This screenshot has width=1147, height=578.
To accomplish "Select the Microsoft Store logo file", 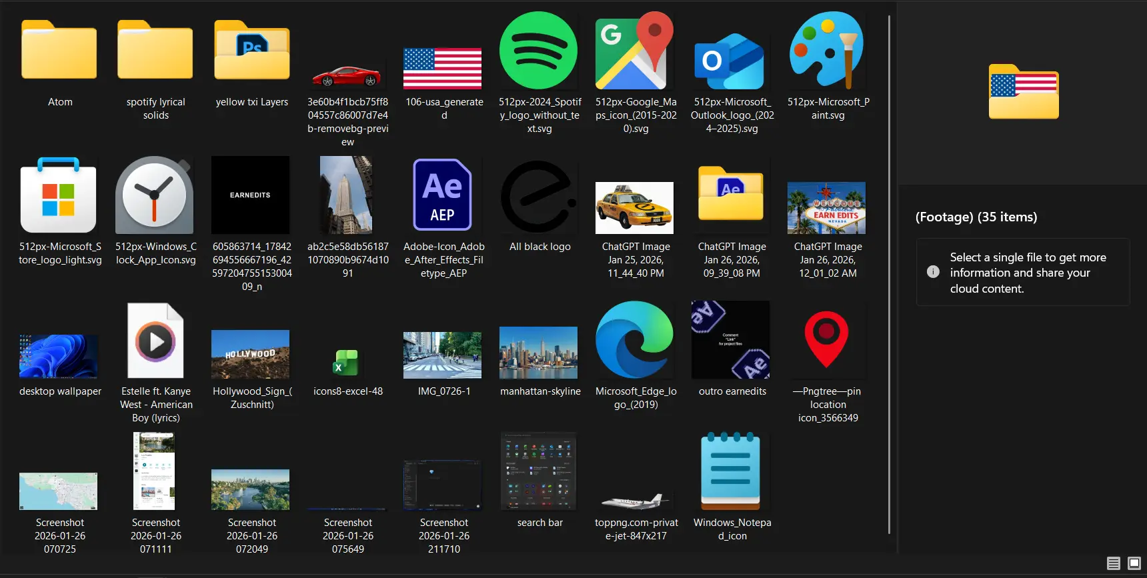I will pyautogui.click(x=59, y=195).
